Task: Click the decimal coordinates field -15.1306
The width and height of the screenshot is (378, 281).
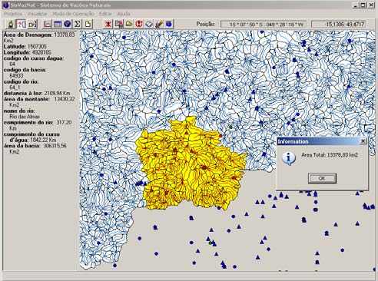Action: tap(338, 25)
